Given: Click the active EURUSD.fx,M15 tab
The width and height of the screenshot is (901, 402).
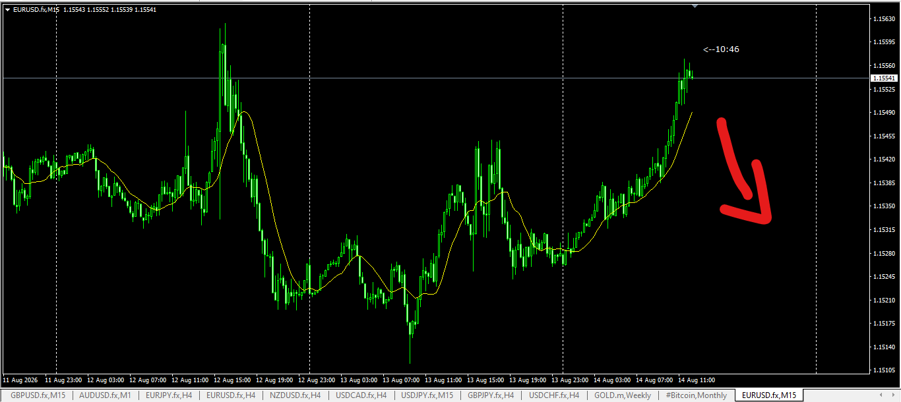Looking at the screenshot, I should pos(769,395).
